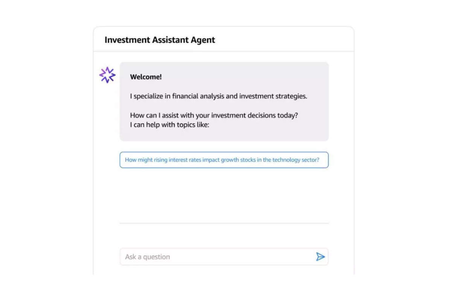
Task: Click the empty header area right of the title
Action: (284, 39)
